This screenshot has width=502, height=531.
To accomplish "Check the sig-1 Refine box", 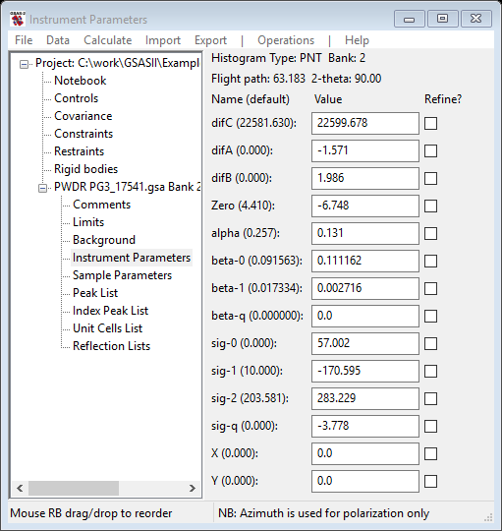I will coord(430,371).
